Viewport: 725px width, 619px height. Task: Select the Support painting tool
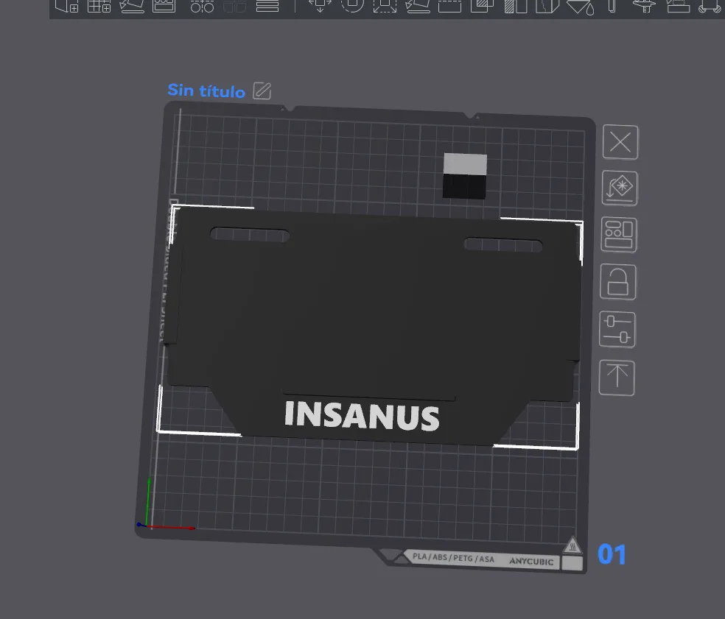coord(515,6)
